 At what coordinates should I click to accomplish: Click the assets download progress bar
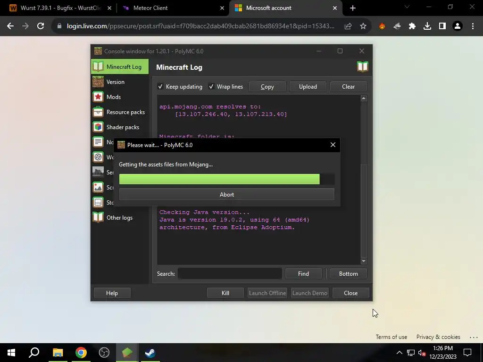[x=227, y=179]
